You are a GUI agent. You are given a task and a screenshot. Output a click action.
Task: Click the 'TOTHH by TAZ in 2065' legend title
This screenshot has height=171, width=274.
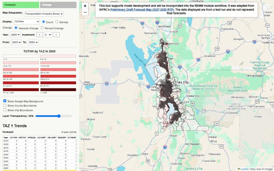pyautogui.click(x=40, y=51)
